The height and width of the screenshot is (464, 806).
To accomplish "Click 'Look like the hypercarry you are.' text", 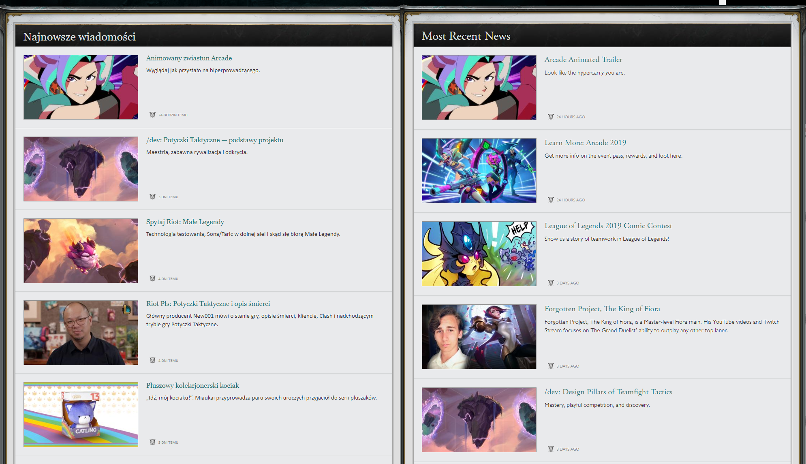I will coord(584,73).
